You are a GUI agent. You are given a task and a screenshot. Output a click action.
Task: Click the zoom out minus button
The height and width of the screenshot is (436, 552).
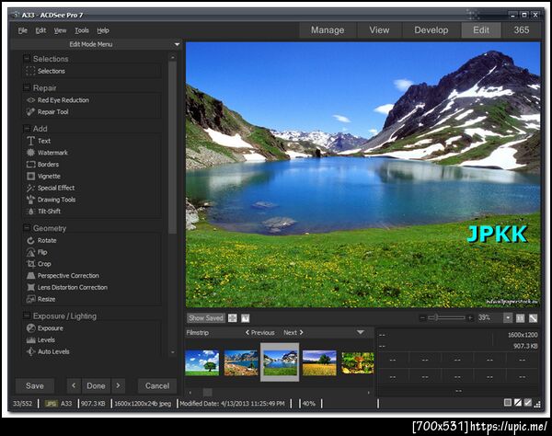point(423,318)
